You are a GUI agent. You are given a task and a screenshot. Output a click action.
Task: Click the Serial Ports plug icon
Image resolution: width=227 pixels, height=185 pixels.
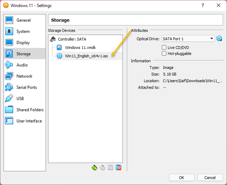pos(9,87)
